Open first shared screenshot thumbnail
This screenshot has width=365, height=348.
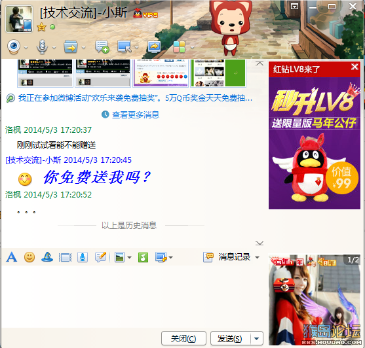tap(45, 73)
